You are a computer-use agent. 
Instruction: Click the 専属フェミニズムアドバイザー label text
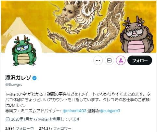[33, 111]
